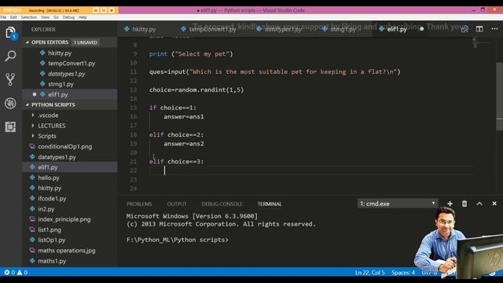Click the split editor icon
This screenshot has width=503, height=283.
[x=479, y=29]
